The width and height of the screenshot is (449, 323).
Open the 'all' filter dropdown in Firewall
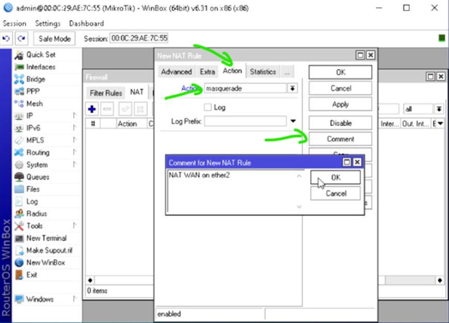439,109
